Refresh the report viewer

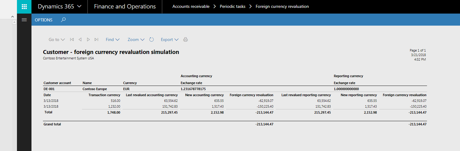152,39
